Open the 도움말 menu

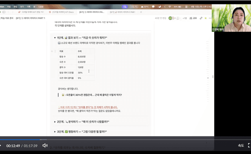click(41, 7)
